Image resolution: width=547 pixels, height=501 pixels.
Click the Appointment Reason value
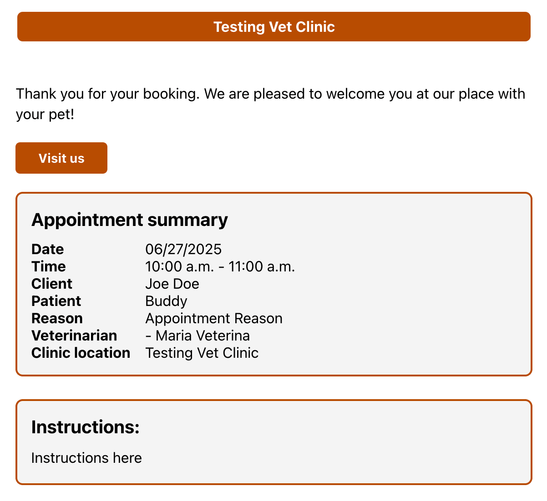[214, 318]
